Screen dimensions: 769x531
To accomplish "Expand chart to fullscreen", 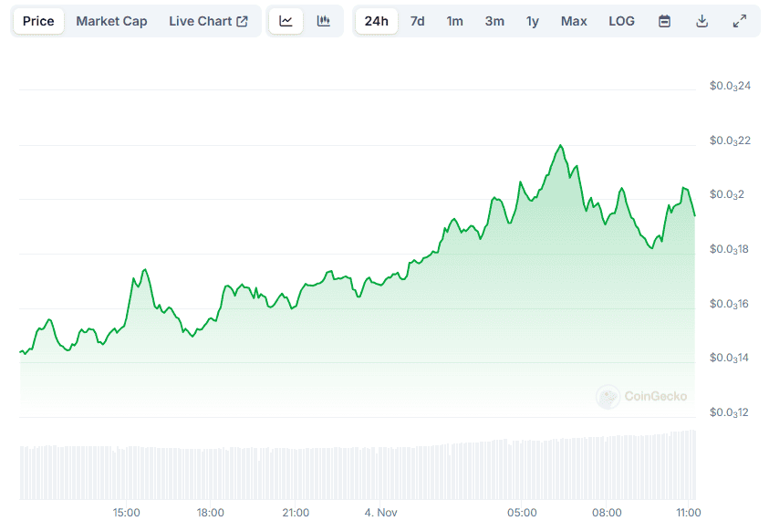I will click(740, 21).
